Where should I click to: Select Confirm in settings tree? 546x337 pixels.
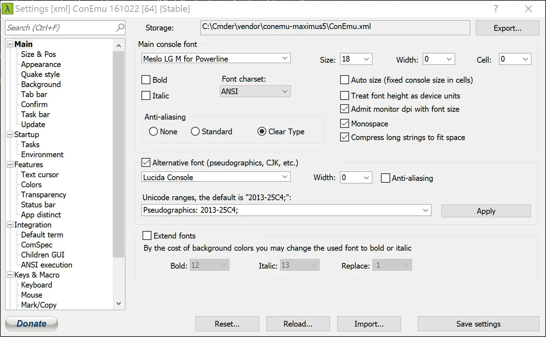pyautogui.click(x=34, y=105)
